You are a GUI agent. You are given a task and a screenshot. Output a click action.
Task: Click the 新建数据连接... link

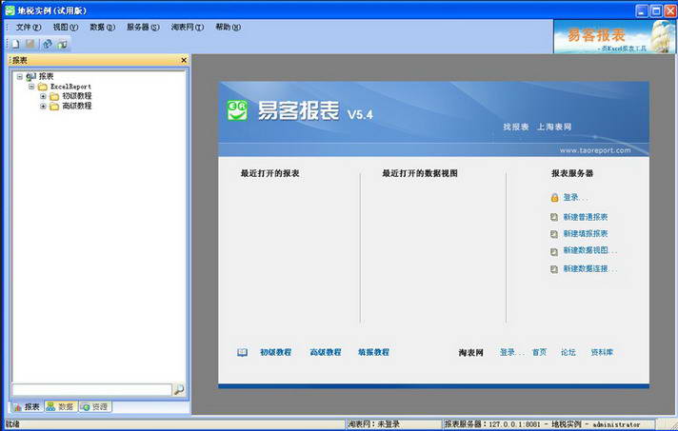[590, 269]
